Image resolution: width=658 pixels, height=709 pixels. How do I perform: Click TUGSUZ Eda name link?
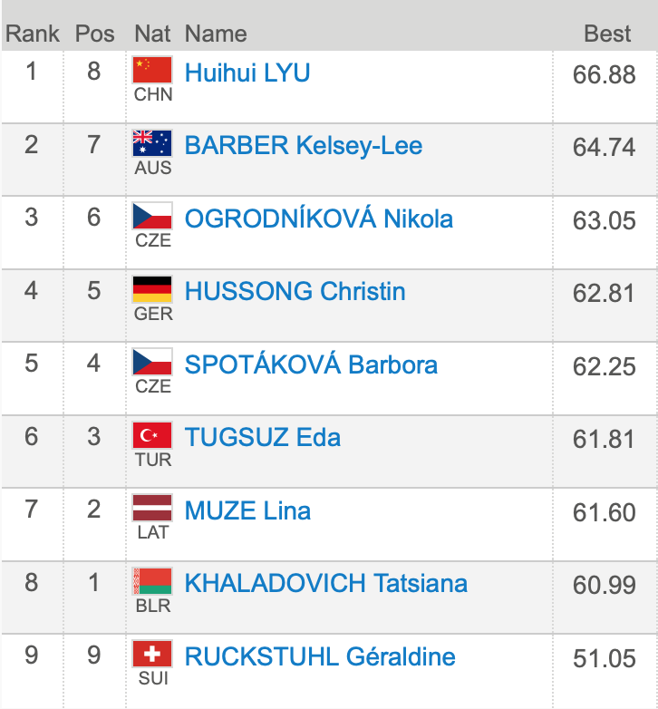(263, 437)
